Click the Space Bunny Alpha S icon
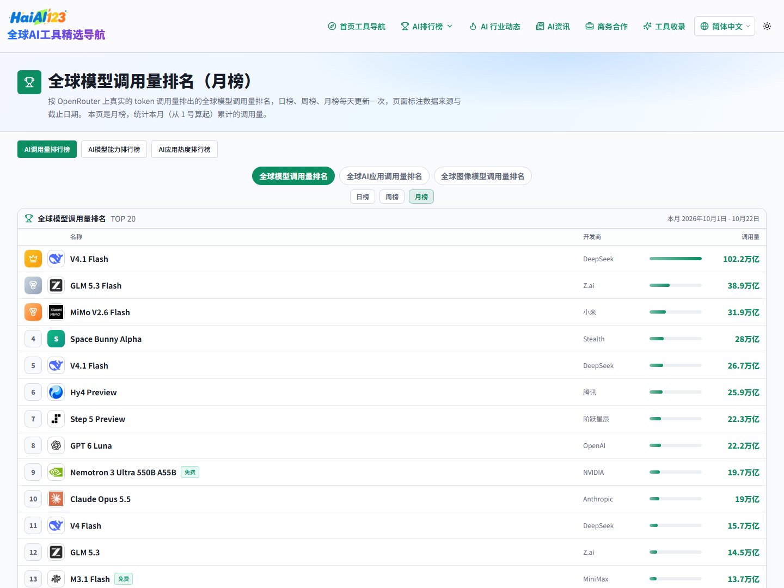The height and width of the screenshot is (588, 784). [x=56, y=339]
